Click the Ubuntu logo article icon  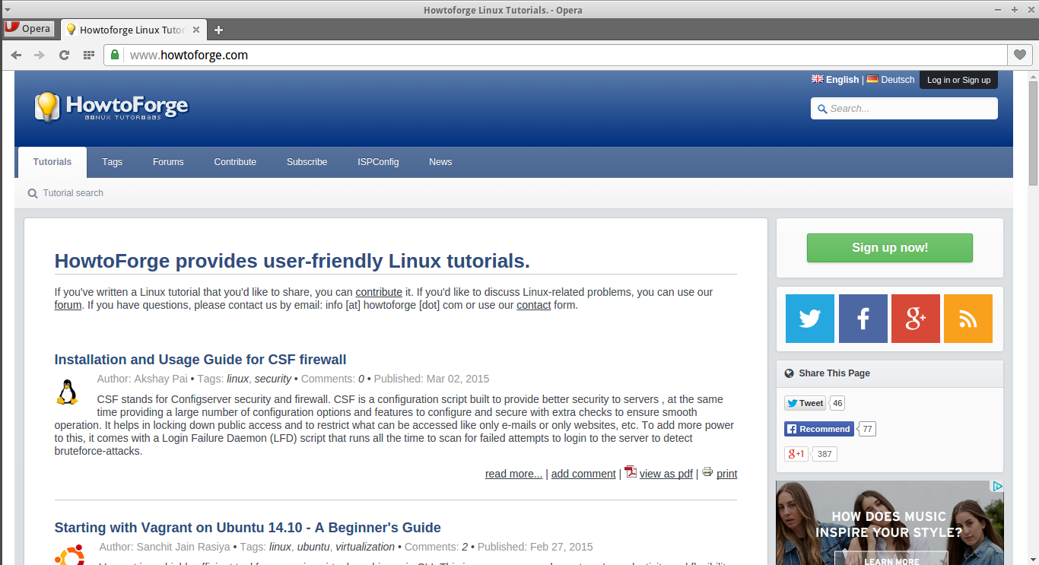(69, 556)
